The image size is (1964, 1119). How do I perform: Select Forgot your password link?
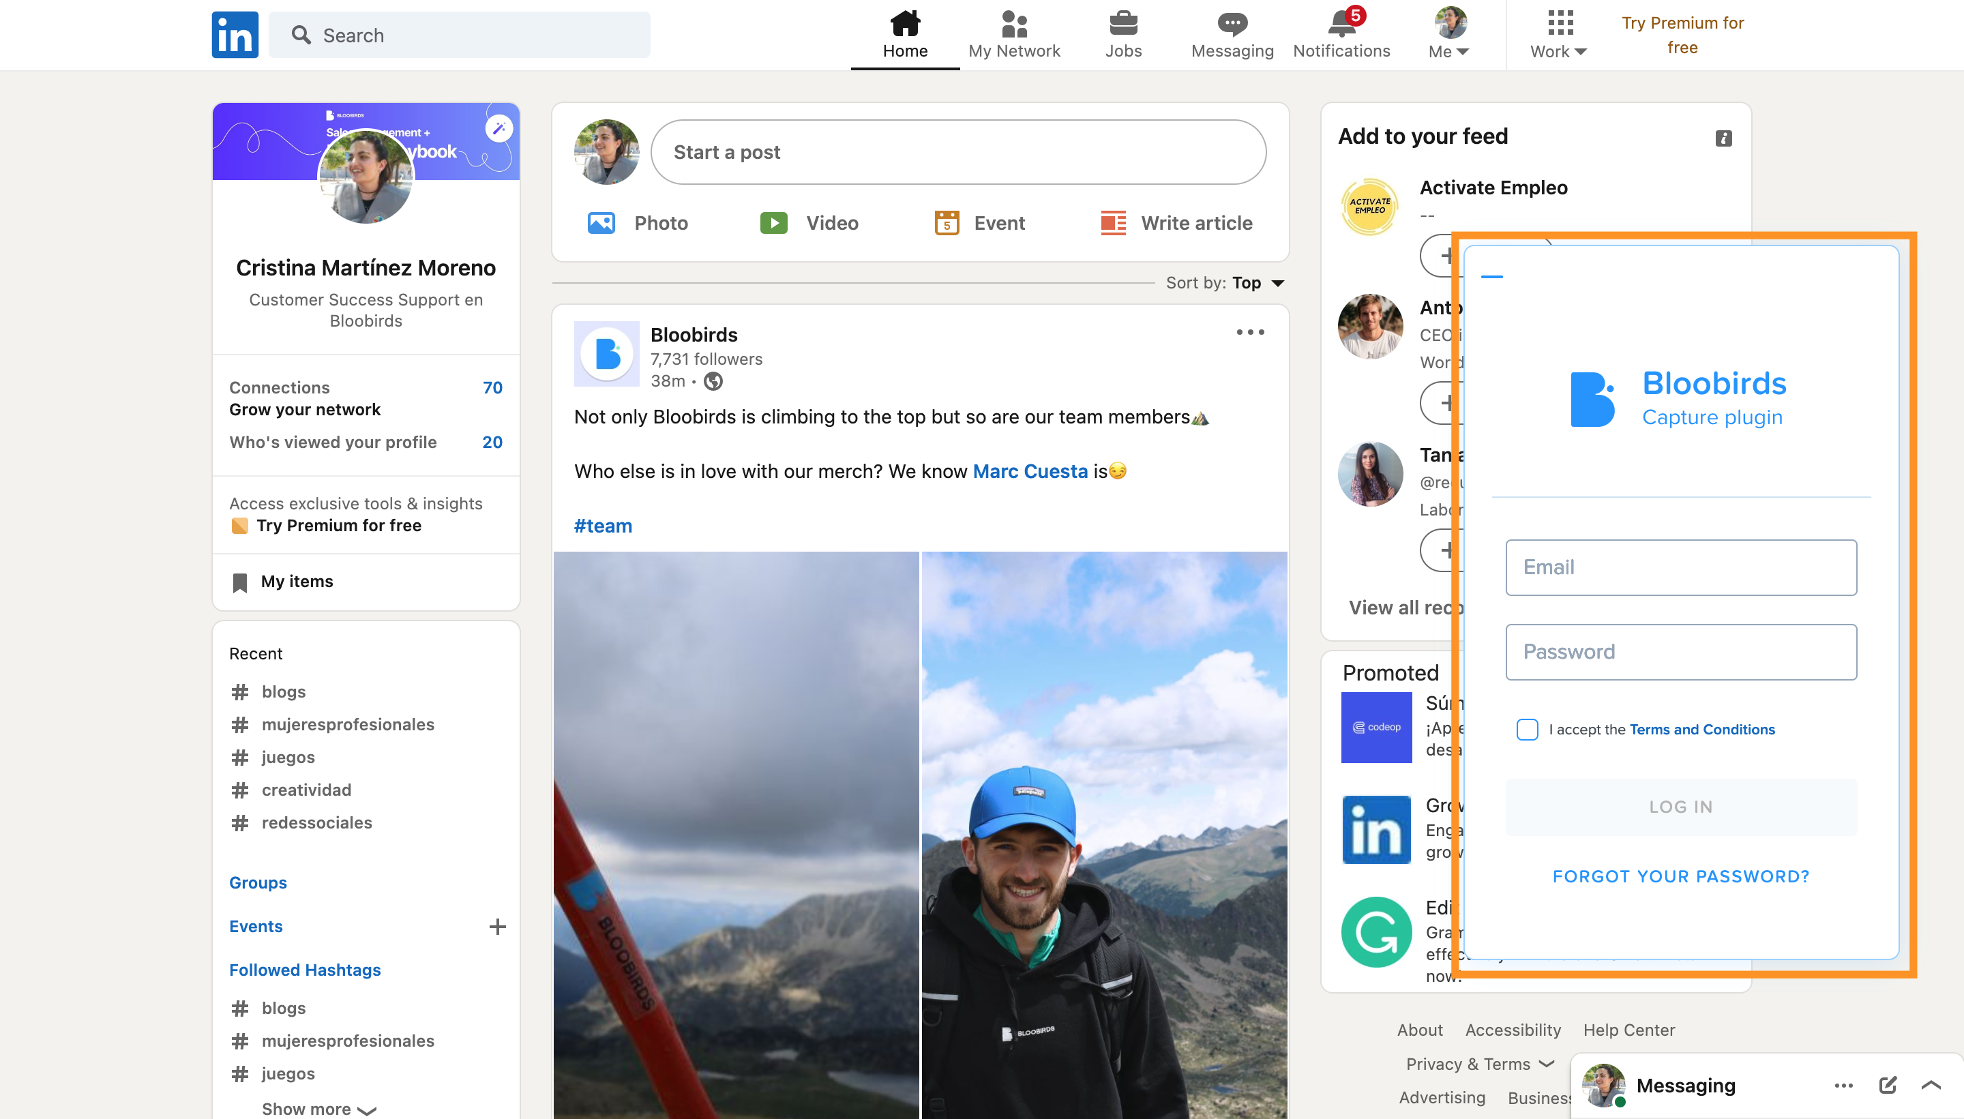(1680, 876)
